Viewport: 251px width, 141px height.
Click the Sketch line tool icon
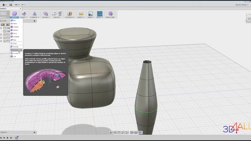pyautogui.click(x=54, y=14)
